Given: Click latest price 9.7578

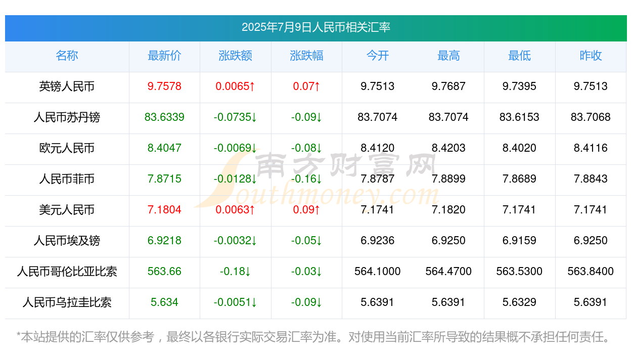Looking at the screenshot, I should (x=164, y=86).
